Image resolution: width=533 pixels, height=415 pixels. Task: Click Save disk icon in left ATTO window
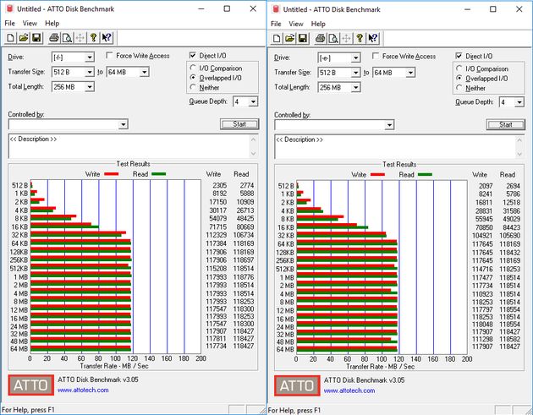click(x=36, y=38)
